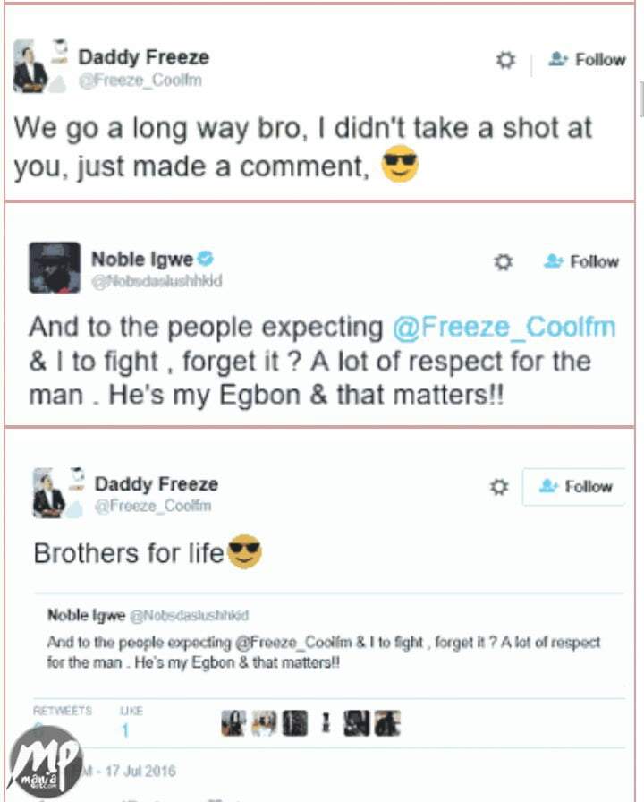This screenshot has width=644, height=802.
Task: Open gear menu on top Daddy Freeze tweet
Action: click(505, 61)
